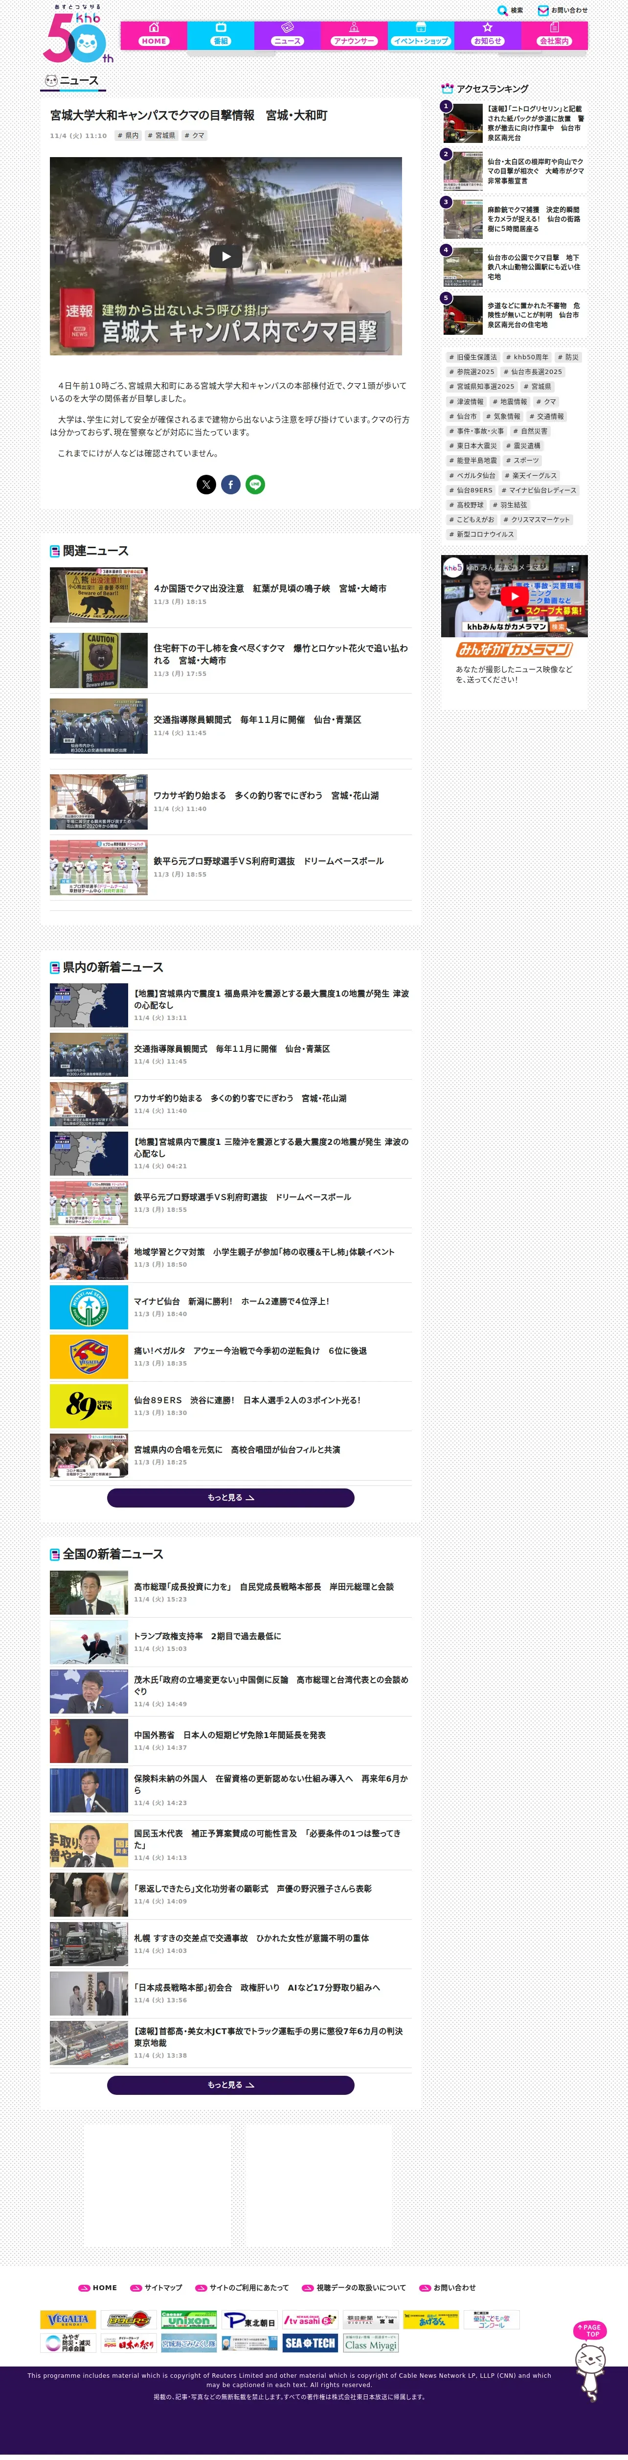628x2460 pixels.
Task: Share the article on X
Action: [206, 484]
